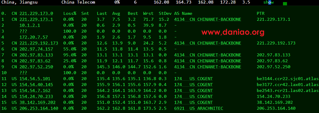Click PTR be2543.rcr21.las02.atlas
The width and height of the screenshot is (319, 113).
[288, 90]
